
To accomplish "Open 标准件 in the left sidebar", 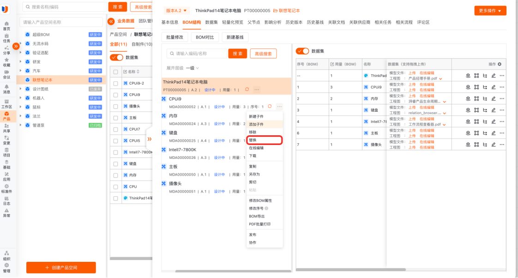I will tap(6, 189).
